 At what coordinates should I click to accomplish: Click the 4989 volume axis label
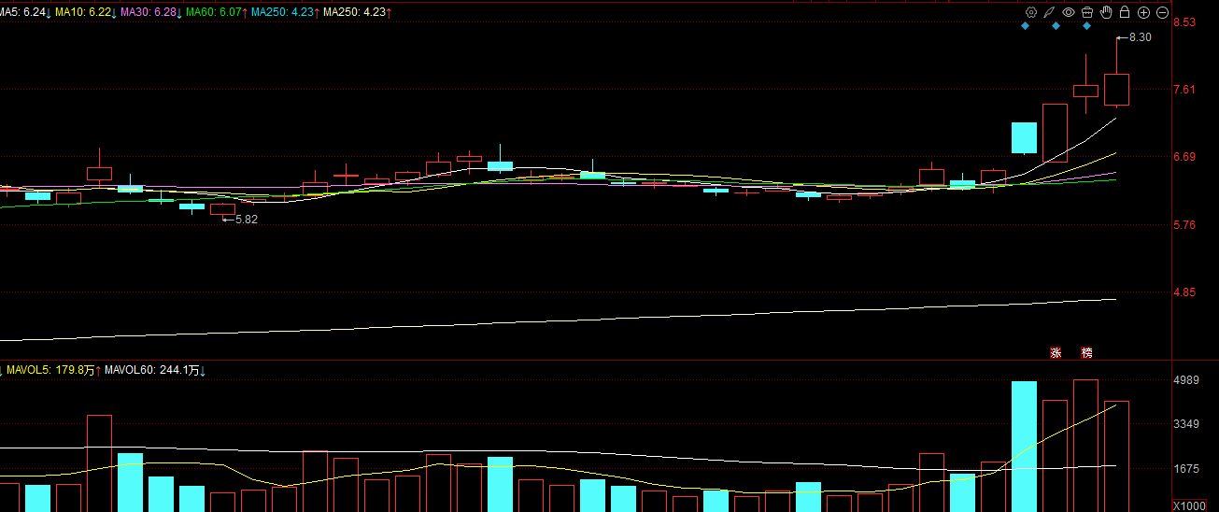[1186, 380]
